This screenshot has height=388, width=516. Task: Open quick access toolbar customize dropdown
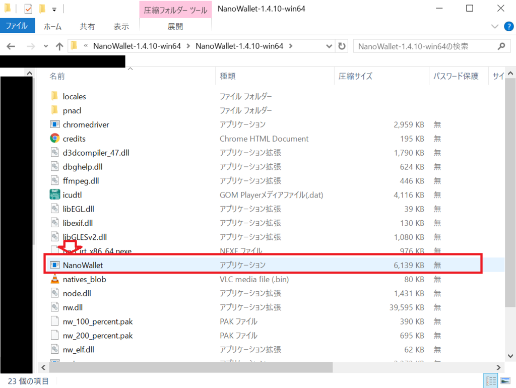[54, 10]
